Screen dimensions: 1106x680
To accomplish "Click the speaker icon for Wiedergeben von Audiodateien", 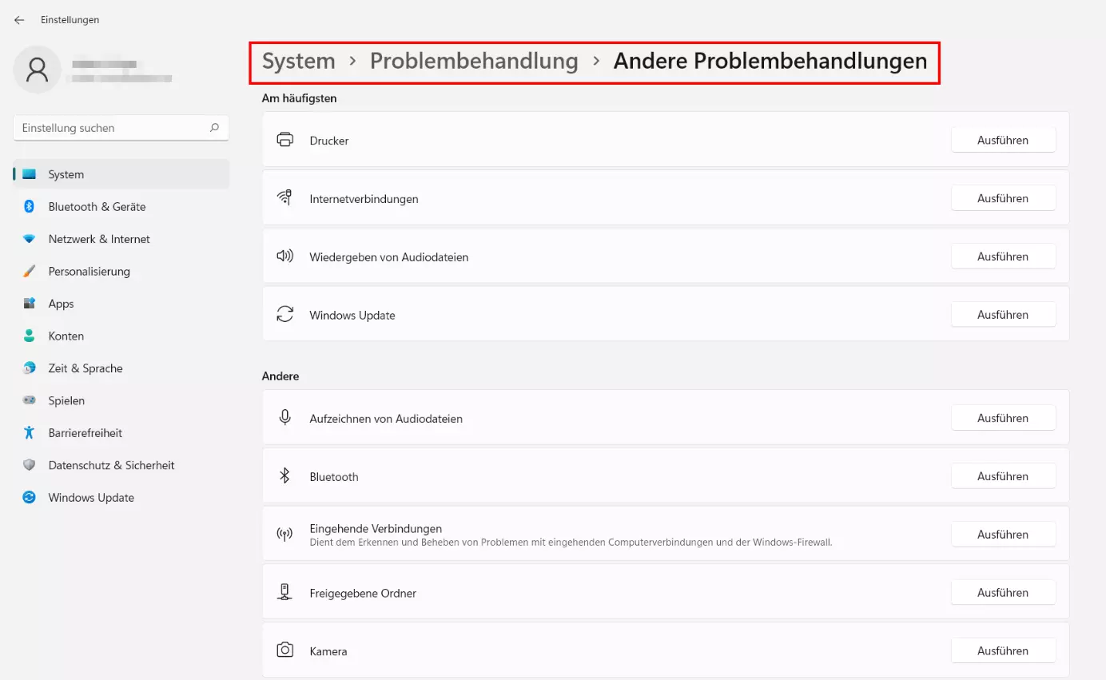I will [x=285, y=256].
